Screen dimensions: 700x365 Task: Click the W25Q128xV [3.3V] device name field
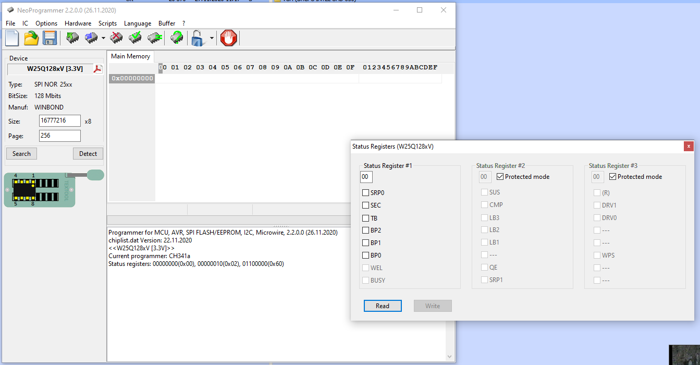pyautogui.click(x=50, y=69)
